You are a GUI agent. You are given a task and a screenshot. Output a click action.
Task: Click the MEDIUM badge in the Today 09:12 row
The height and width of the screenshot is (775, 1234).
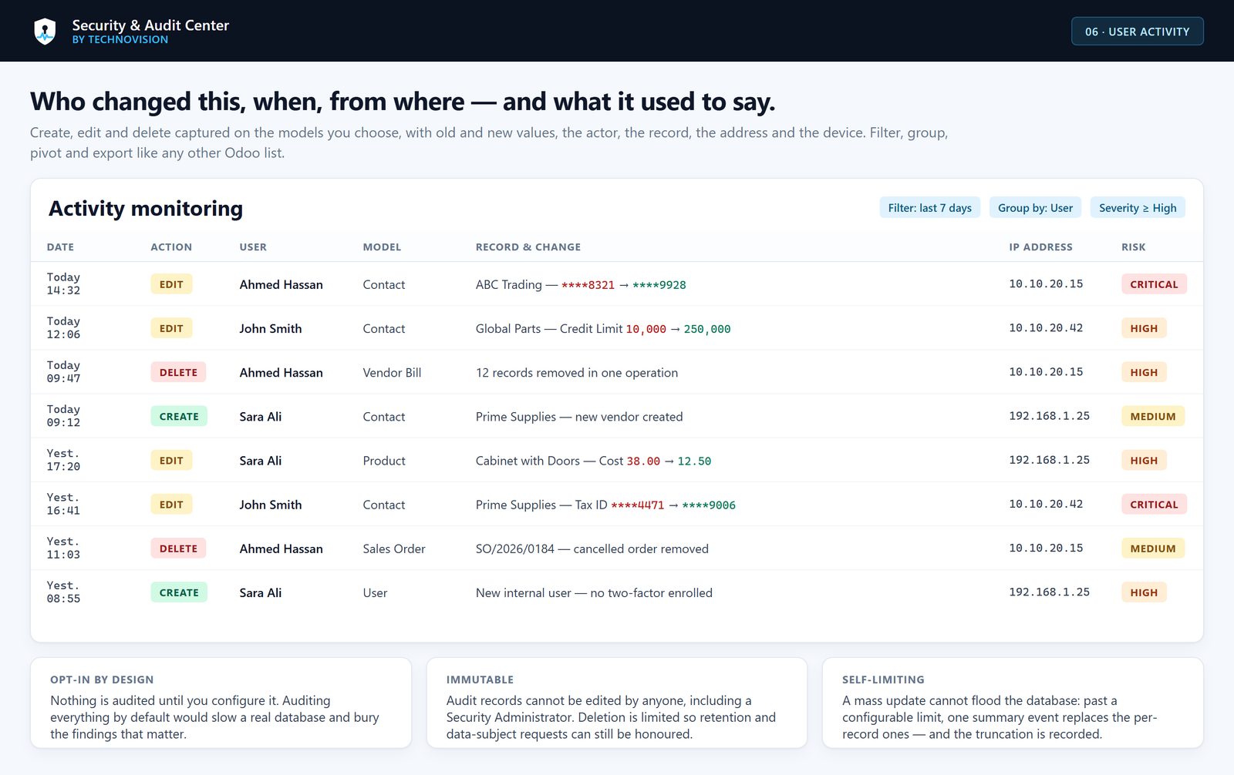pyautogui.click(x=1153, y=416)
